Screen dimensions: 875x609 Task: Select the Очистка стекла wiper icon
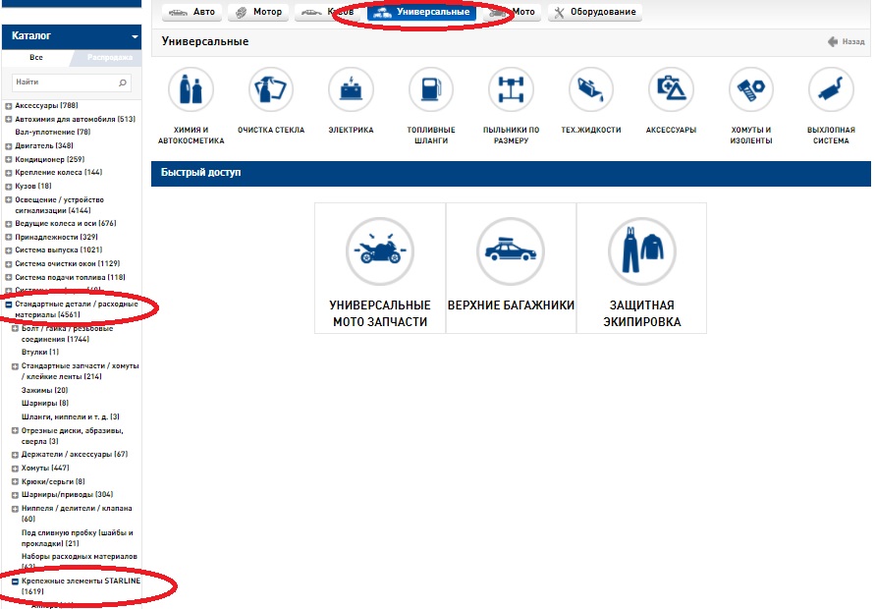coord(271,90)
